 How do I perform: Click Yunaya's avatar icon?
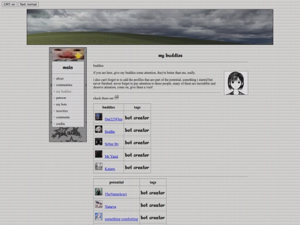(99, 204)
